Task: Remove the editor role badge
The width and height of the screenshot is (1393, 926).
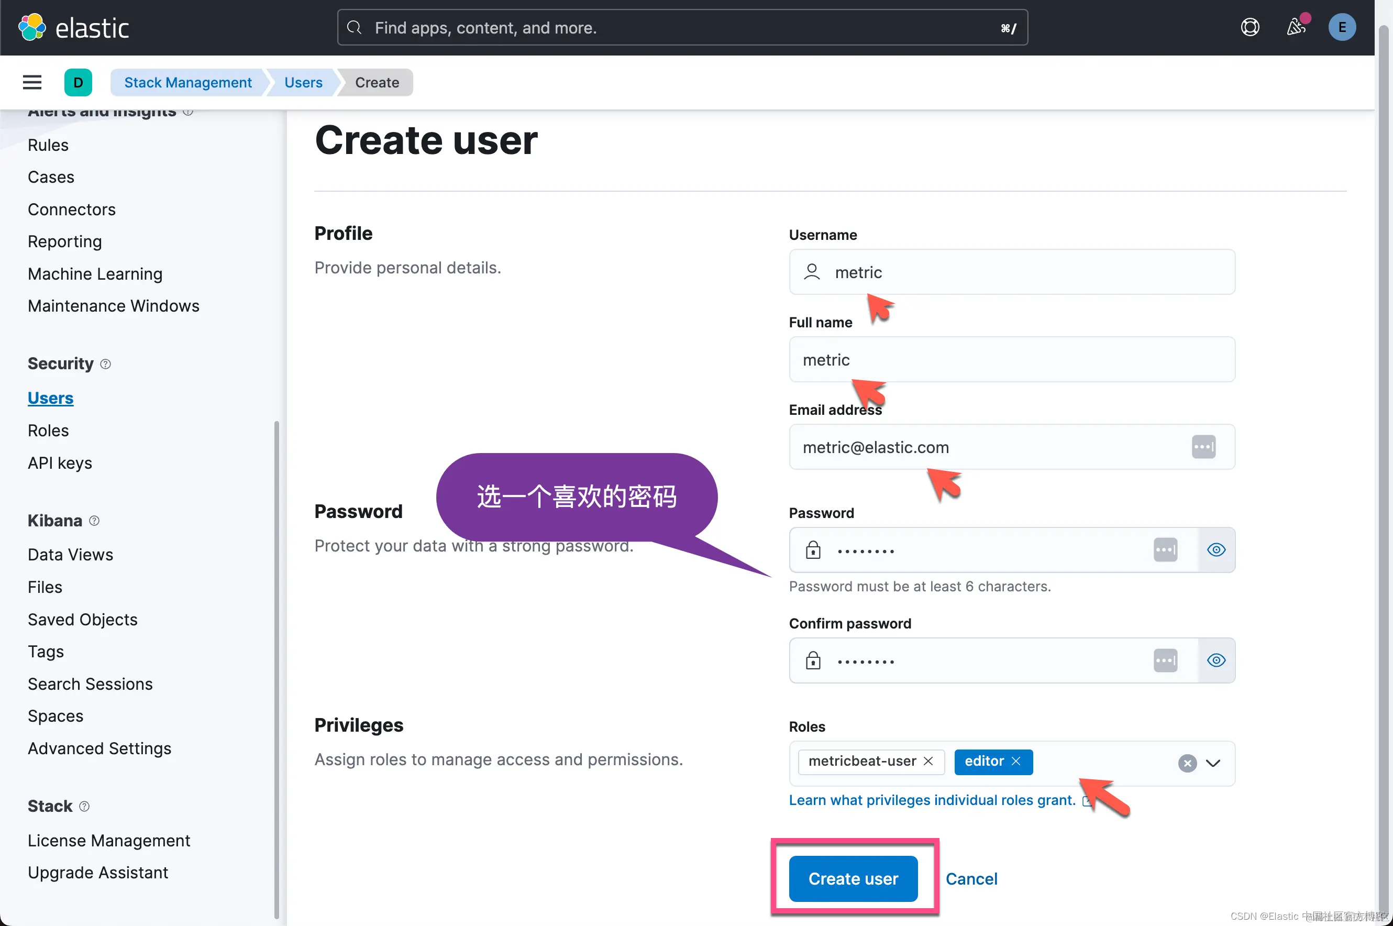Action: [x=1015, y=761]
